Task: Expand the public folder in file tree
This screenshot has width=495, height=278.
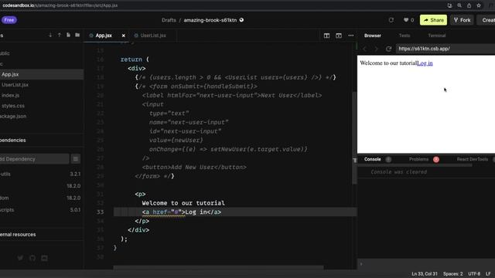Action: (42, 53)
